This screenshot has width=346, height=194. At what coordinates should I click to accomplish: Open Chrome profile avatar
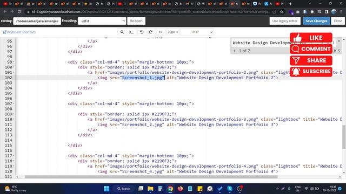tap(334, 12)
